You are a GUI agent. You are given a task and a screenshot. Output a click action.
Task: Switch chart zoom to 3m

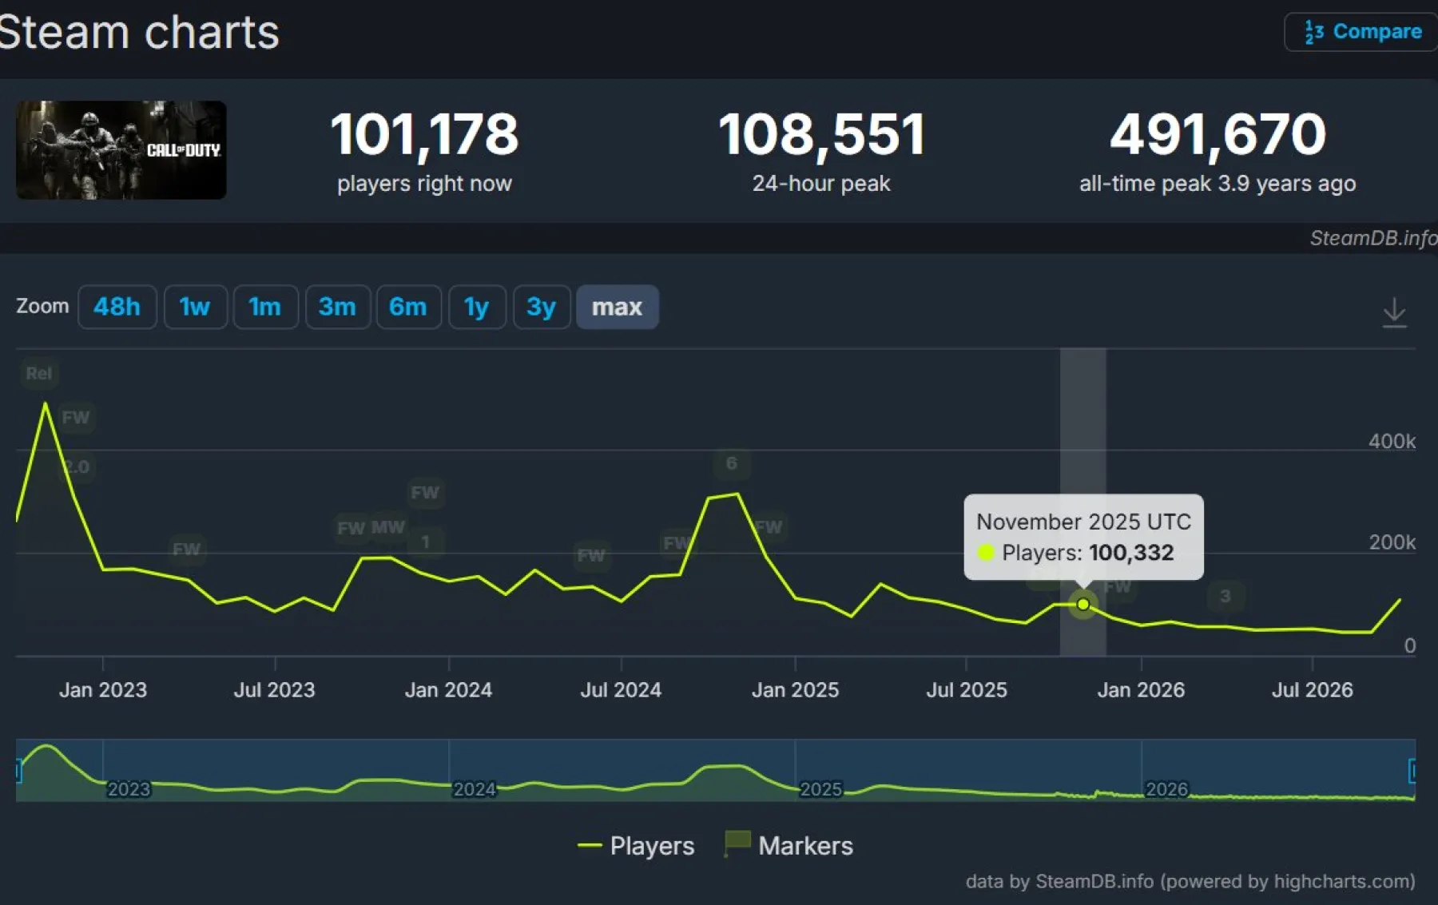coord(337,307)
